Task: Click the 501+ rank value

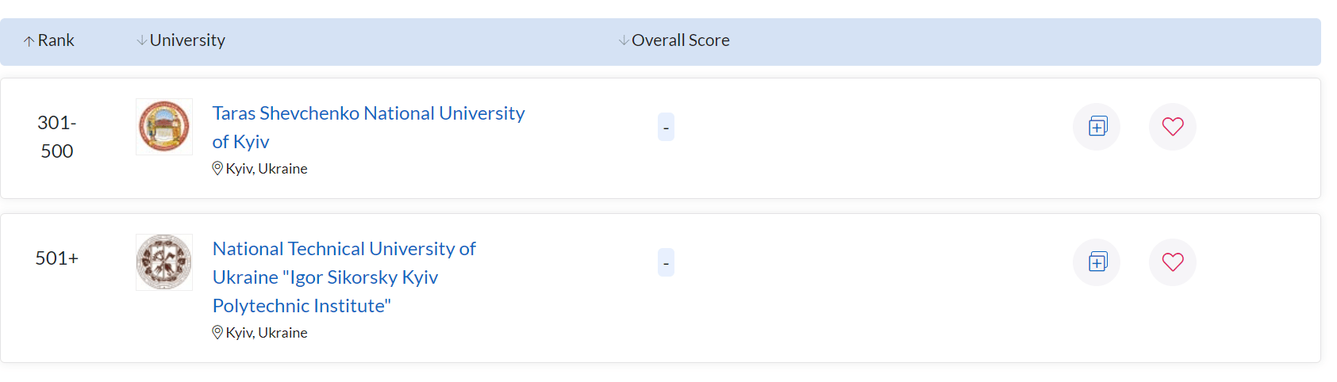Action: 57,258
